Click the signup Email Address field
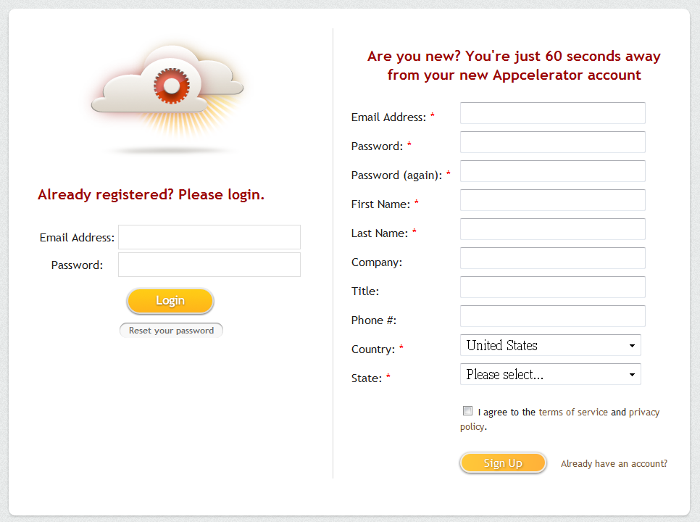 pos(552,113)
